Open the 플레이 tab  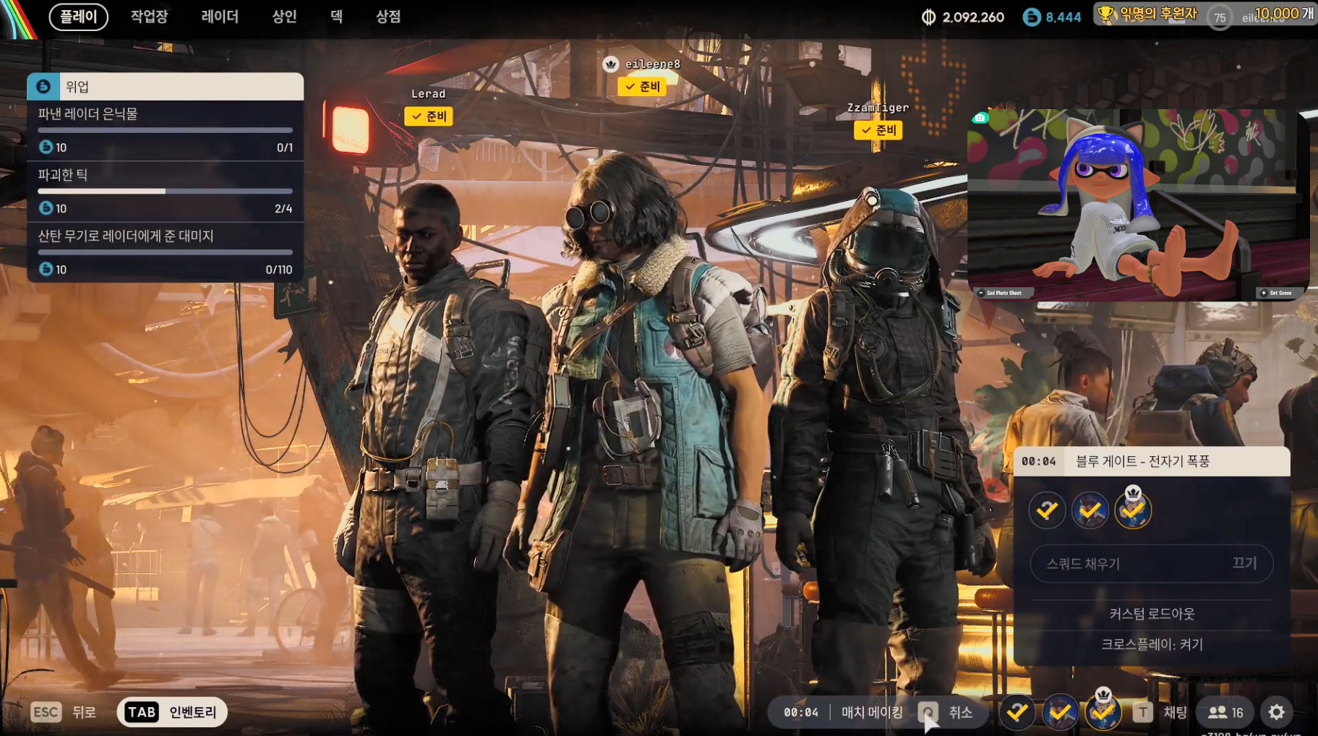tap(78, 17)
